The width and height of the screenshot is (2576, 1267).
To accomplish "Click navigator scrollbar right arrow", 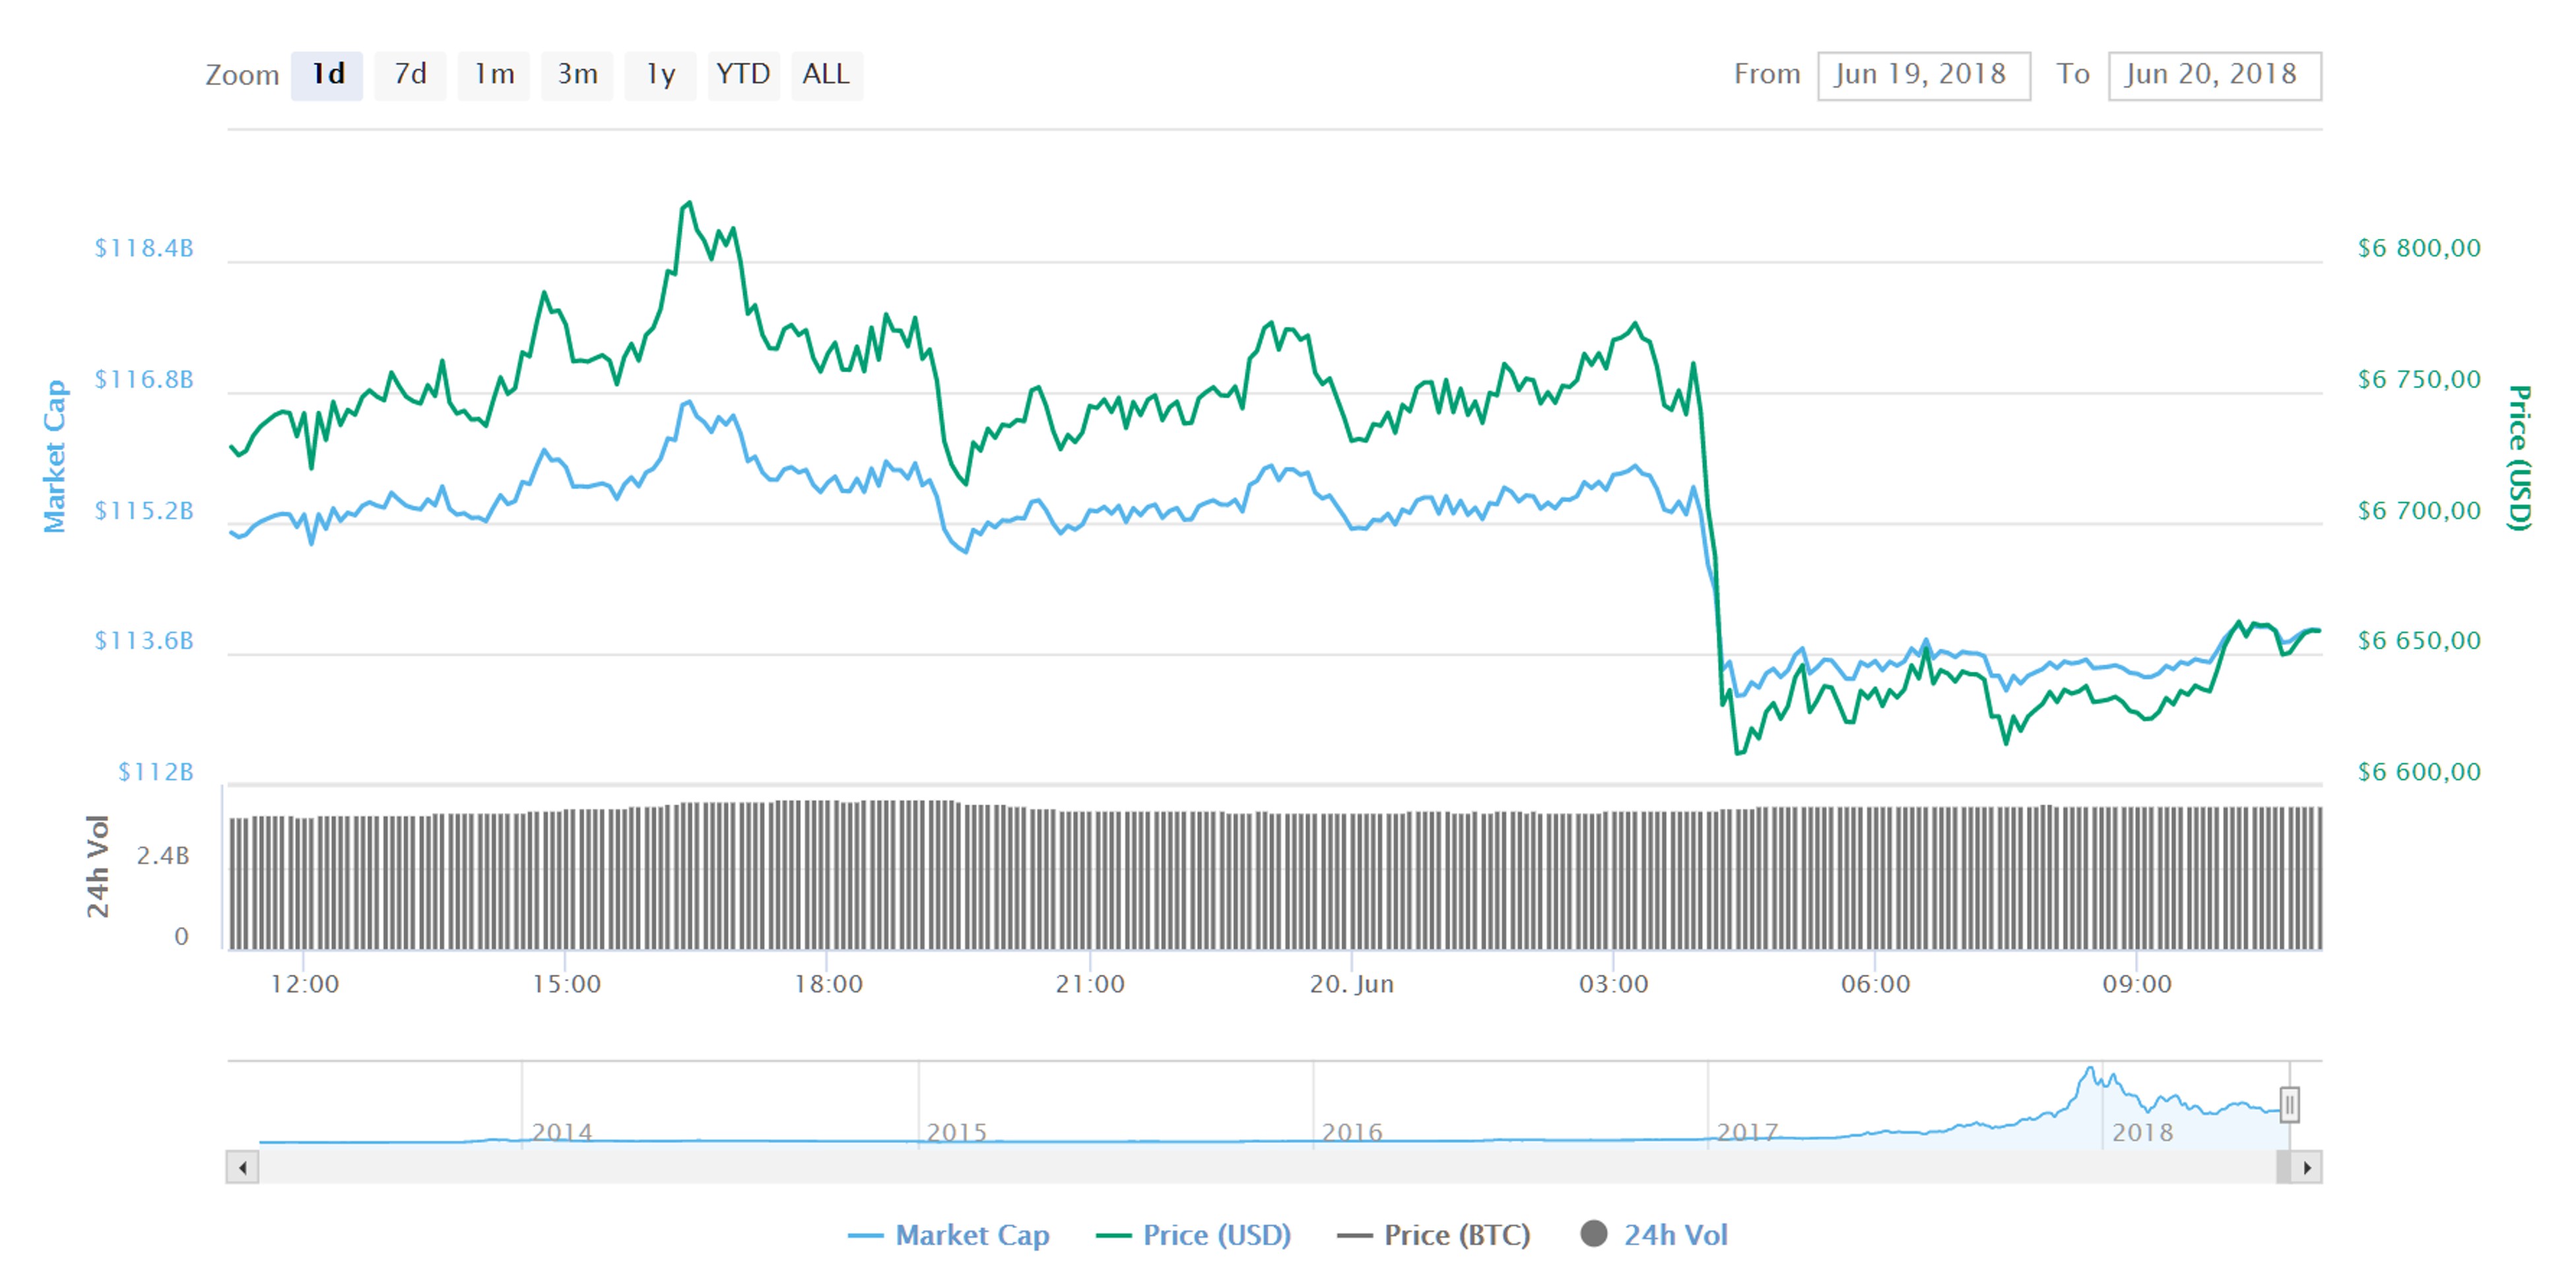I will (2306, 1167).
